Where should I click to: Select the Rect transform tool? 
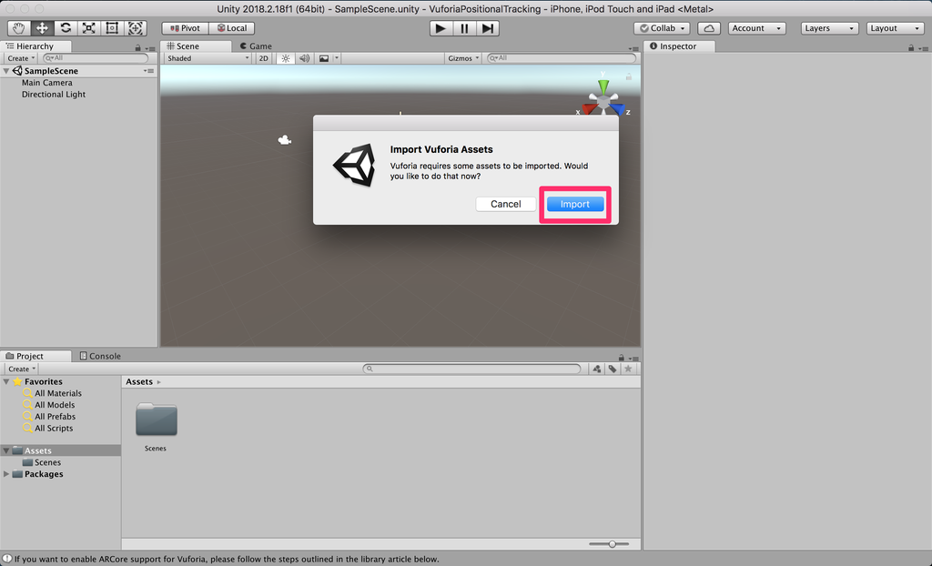[x=112, y=28]
